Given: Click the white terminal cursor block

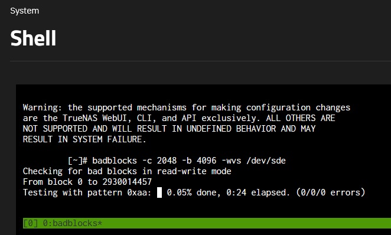Looking at the screenshot, I should pos(159,192).
